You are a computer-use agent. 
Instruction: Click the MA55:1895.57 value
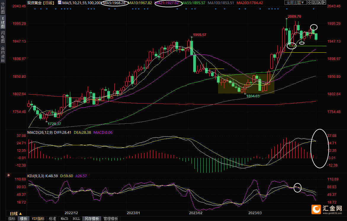pos(194,3)
